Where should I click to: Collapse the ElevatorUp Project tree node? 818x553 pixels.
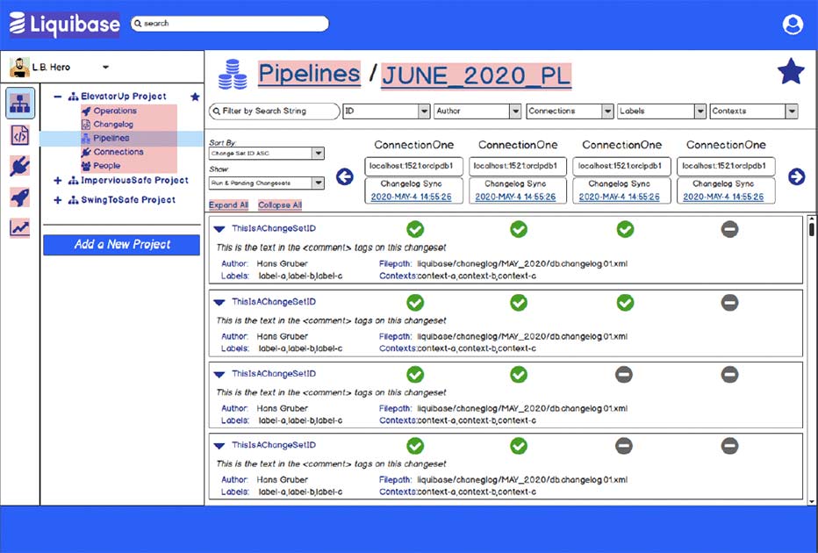tap(58, 97)
